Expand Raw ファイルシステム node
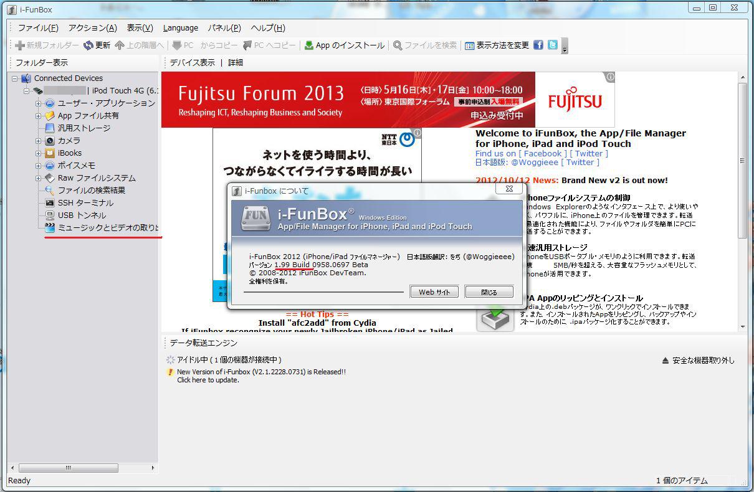 point(38,178)
